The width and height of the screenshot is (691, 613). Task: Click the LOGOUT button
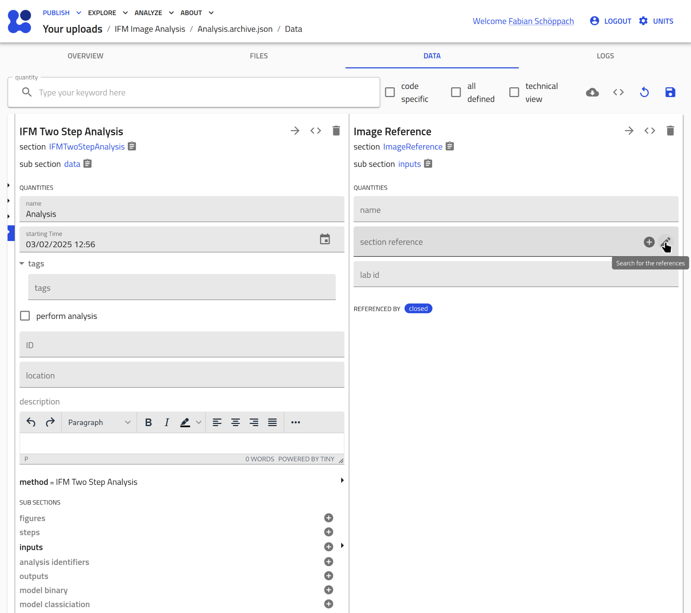point(610,21)
